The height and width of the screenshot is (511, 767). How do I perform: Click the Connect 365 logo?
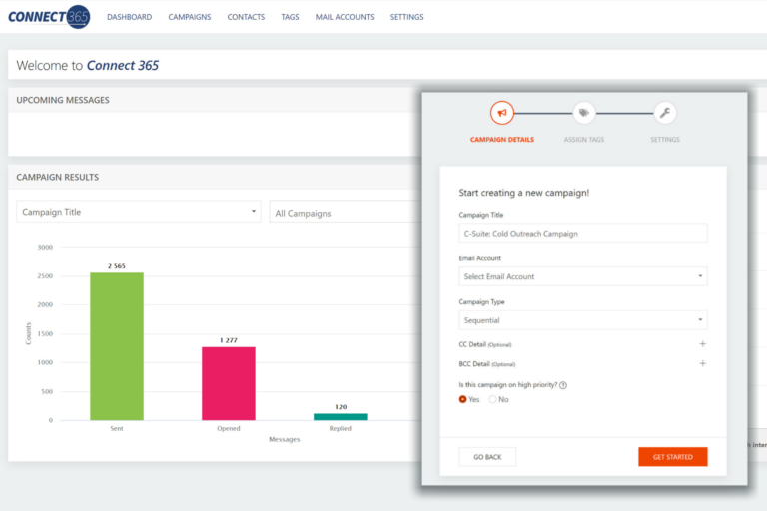point(48,17)
